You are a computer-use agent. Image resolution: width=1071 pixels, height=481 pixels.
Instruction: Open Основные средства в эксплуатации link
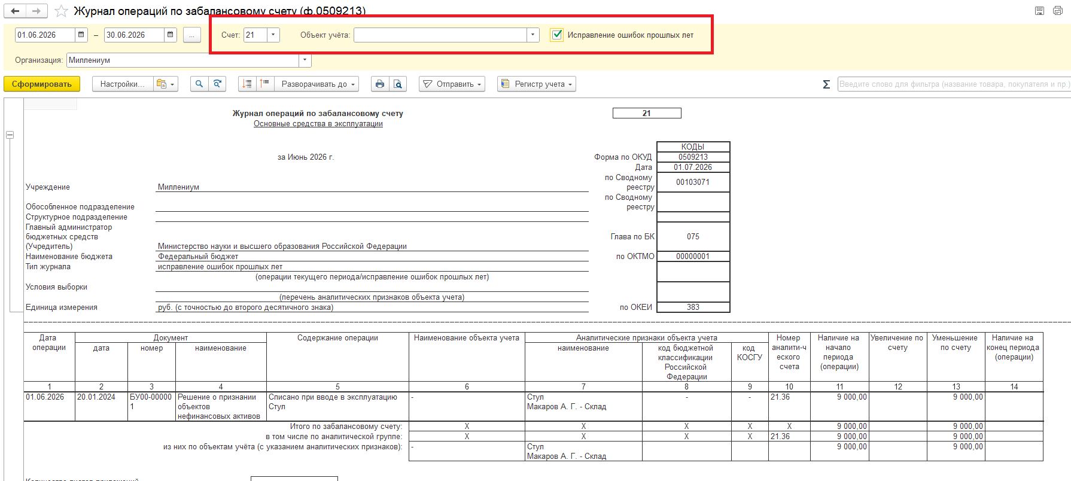coord(318,124)
